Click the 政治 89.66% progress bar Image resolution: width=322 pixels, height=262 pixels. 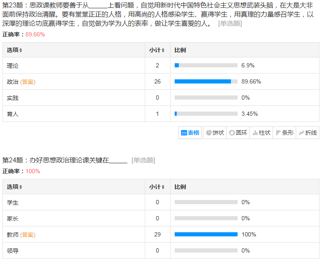206,82
